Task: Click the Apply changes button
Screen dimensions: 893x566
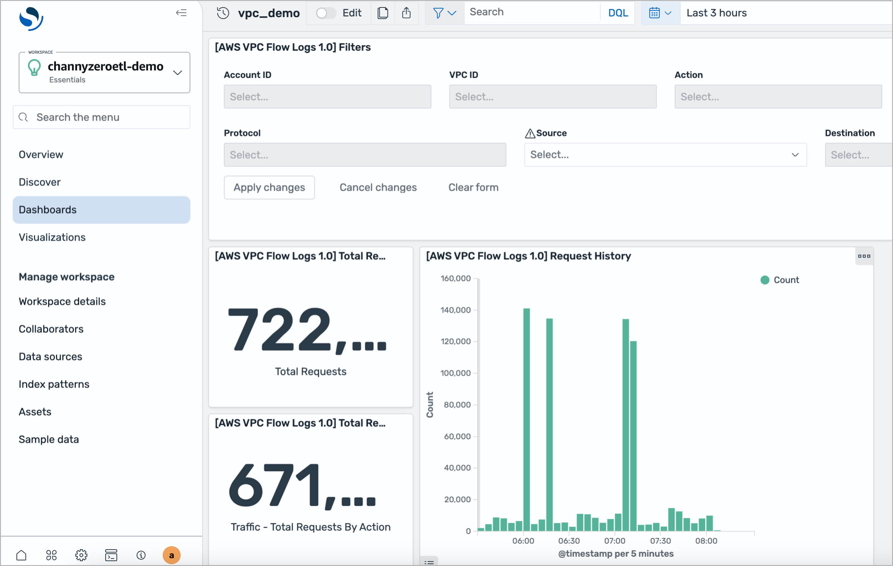Action: point(269,187)
